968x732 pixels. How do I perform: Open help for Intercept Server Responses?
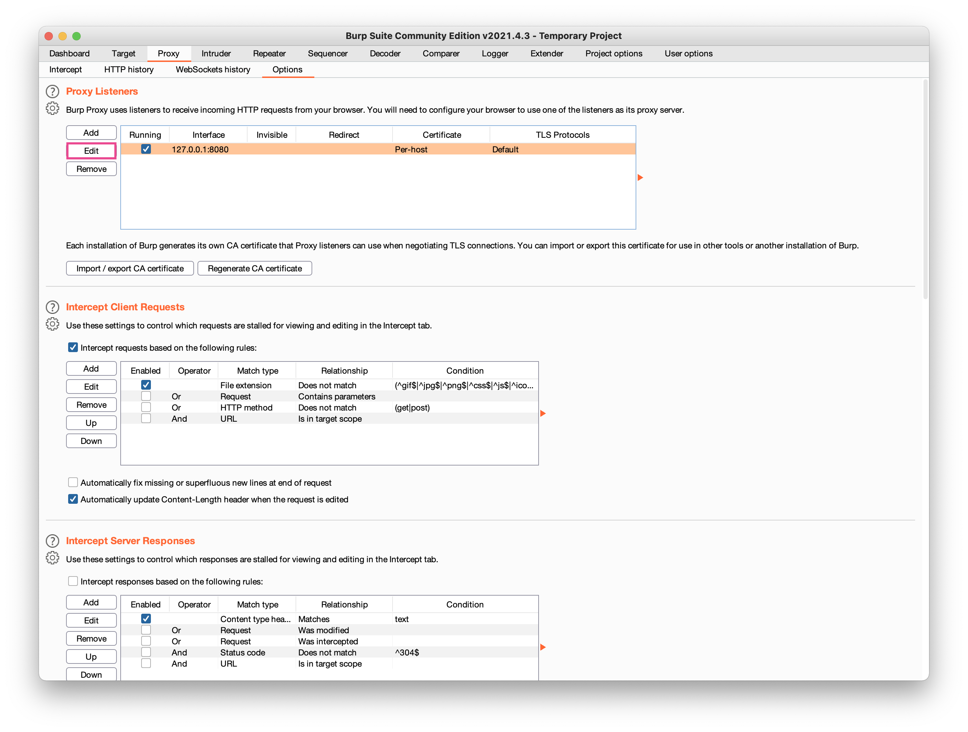tap(53, 541)
